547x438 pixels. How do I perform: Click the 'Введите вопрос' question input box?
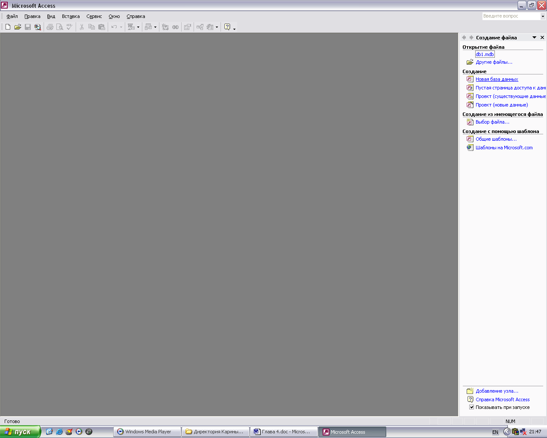pyautogui.click(x=511, y=16)
